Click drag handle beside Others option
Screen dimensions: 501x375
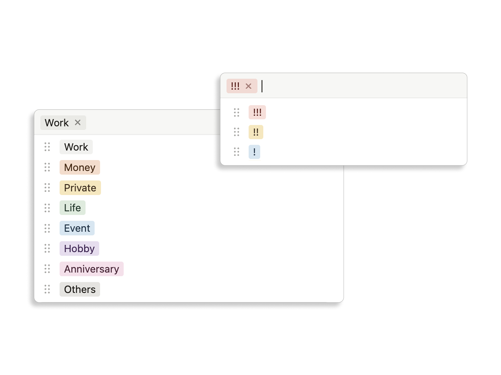47,289
